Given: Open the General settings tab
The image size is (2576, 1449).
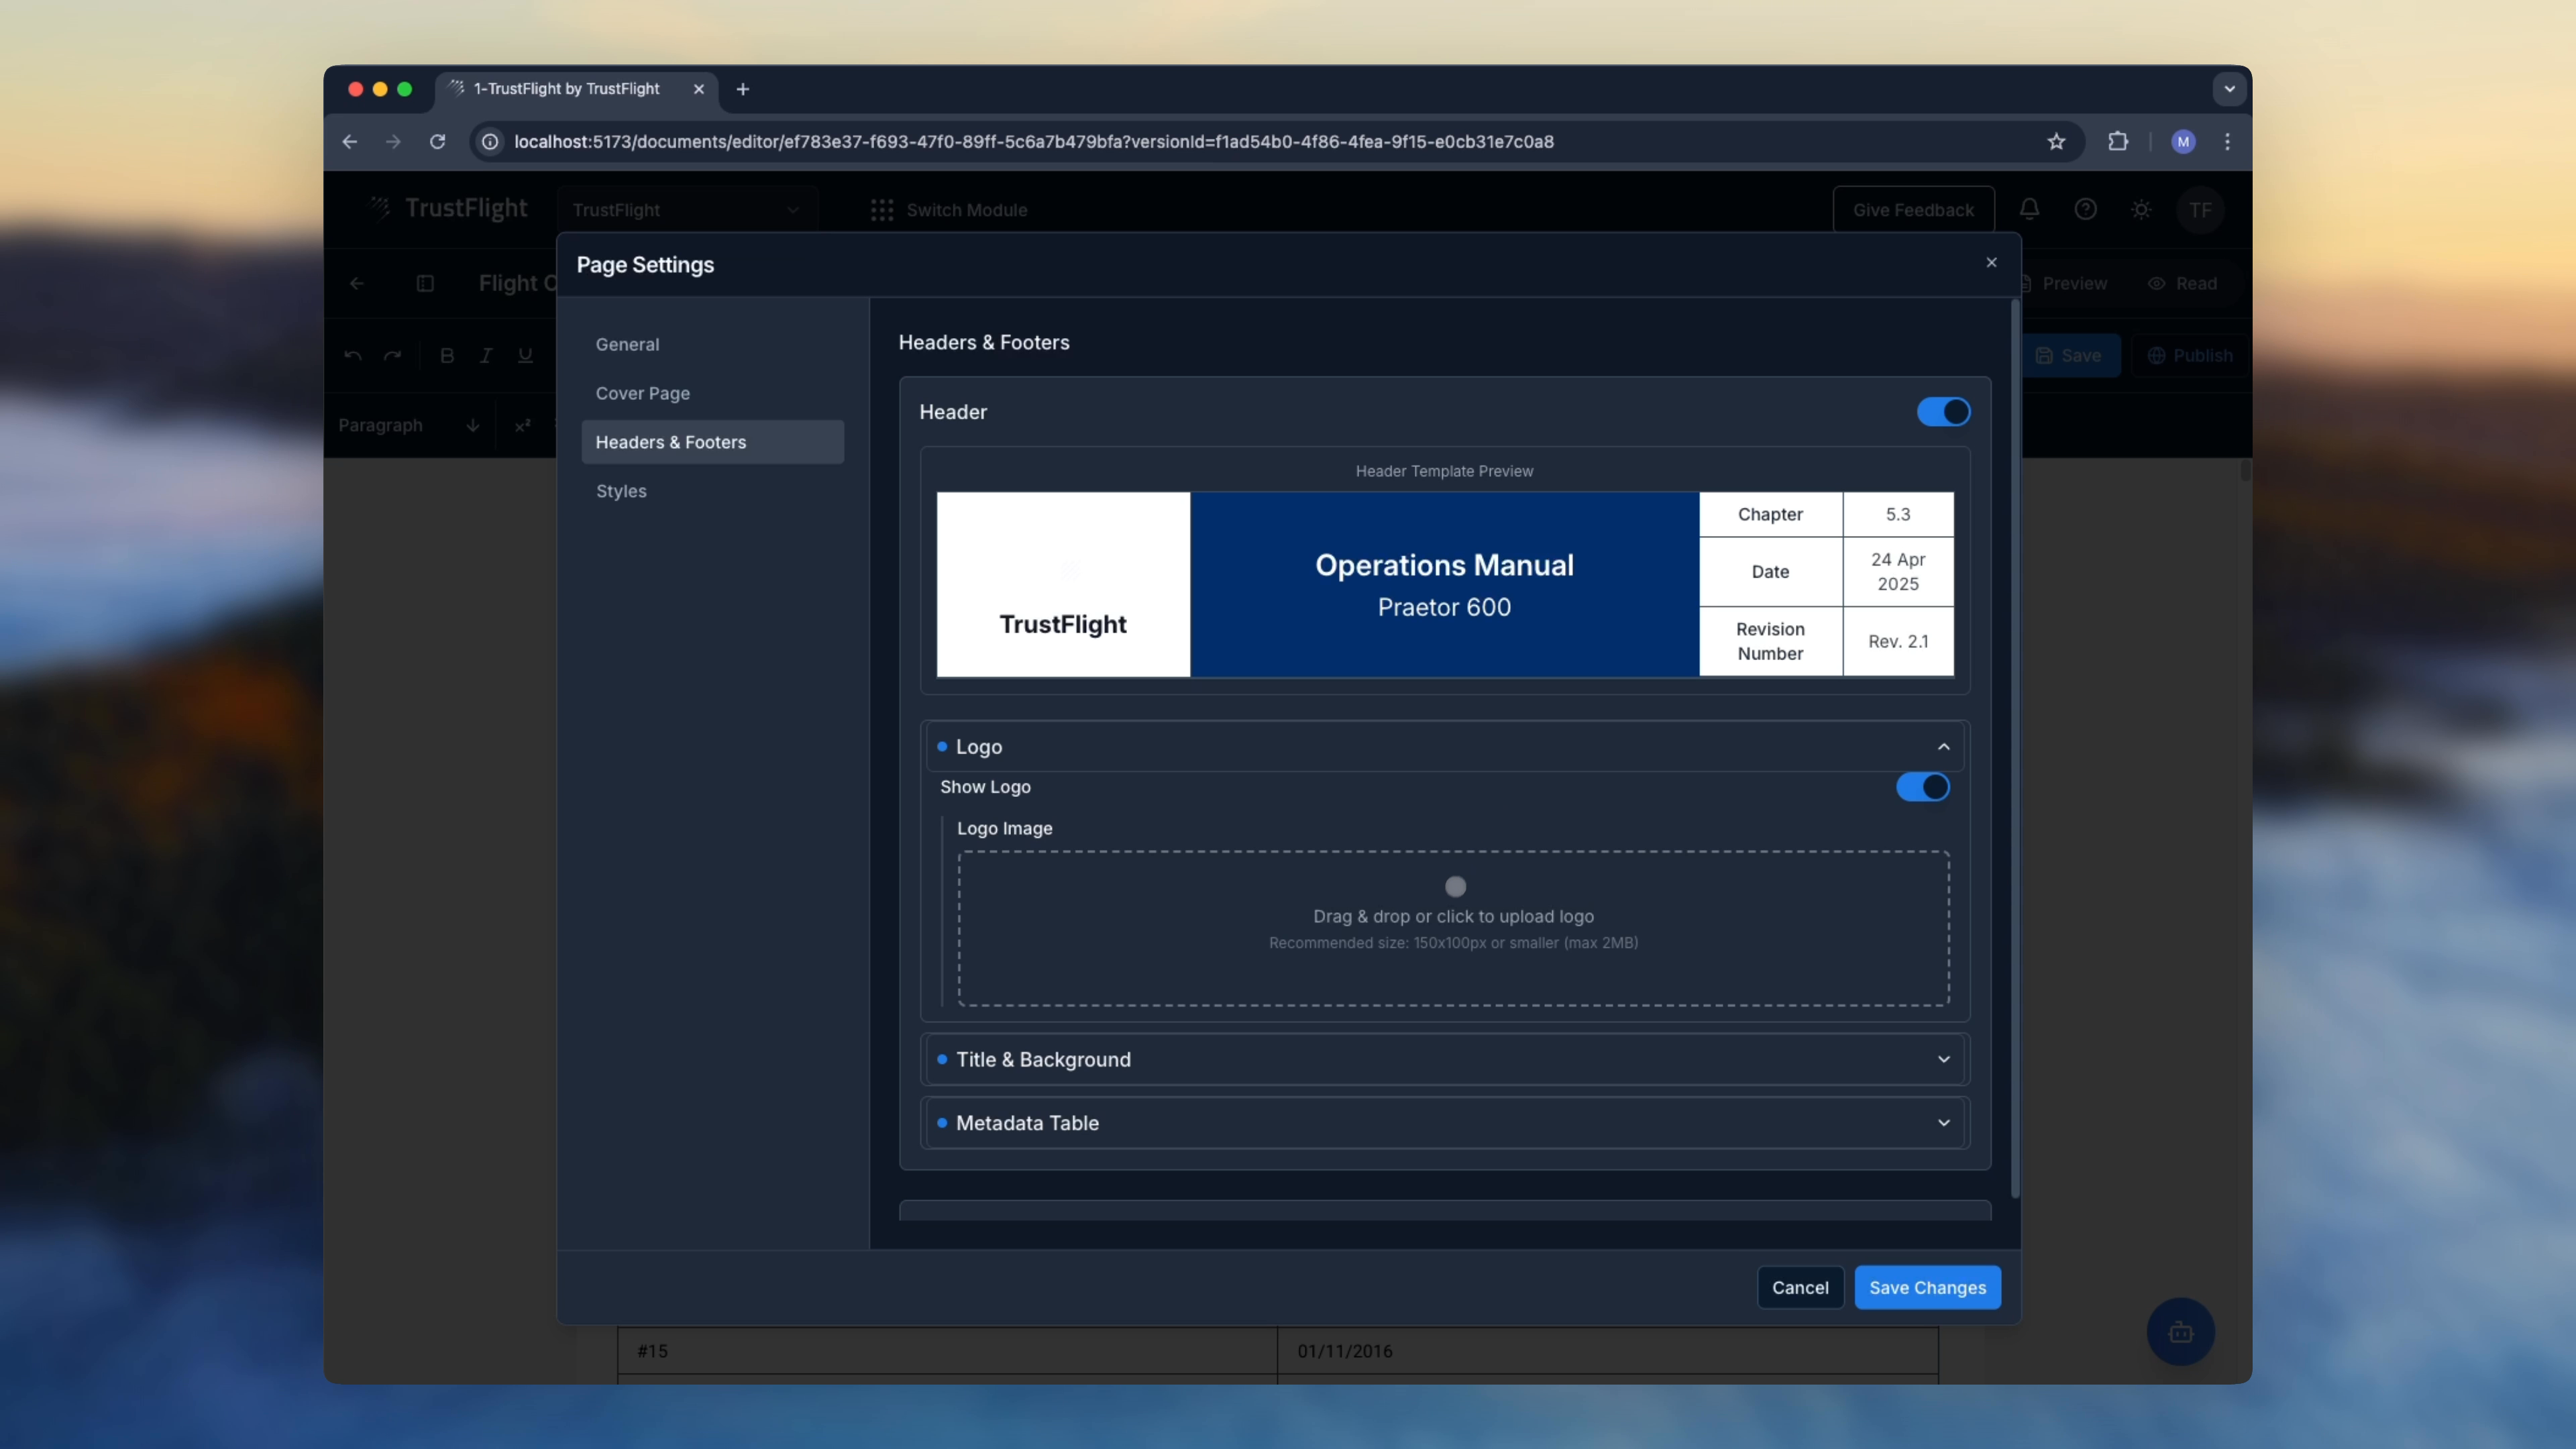Looking at the screenshot, I should tap(627, 344).
